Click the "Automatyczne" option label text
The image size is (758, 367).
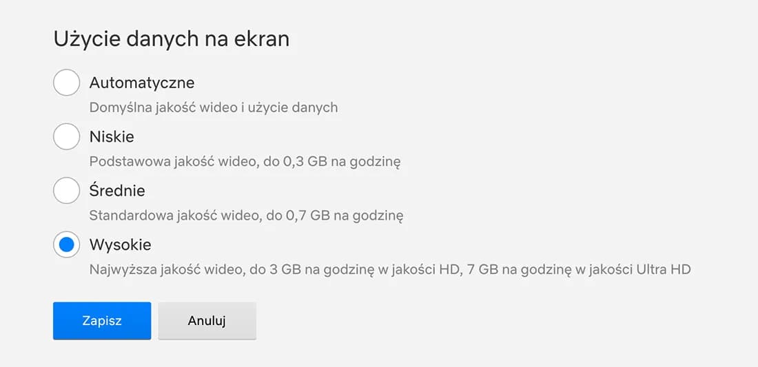142,83
